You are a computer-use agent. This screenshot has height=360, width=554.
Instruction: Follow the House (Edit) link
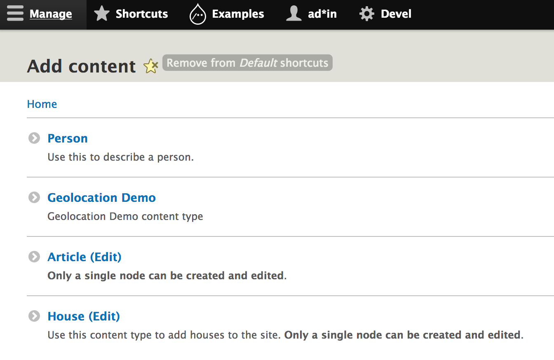84,316
